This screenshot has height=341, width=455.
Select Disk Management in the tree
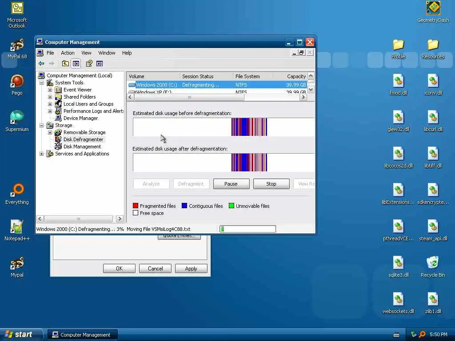click(82, 147)
